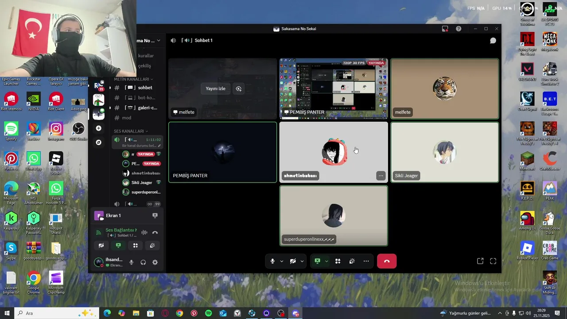Open the 'mod' text channel
This screenshot has width=567, height=319.
(138, 118)
